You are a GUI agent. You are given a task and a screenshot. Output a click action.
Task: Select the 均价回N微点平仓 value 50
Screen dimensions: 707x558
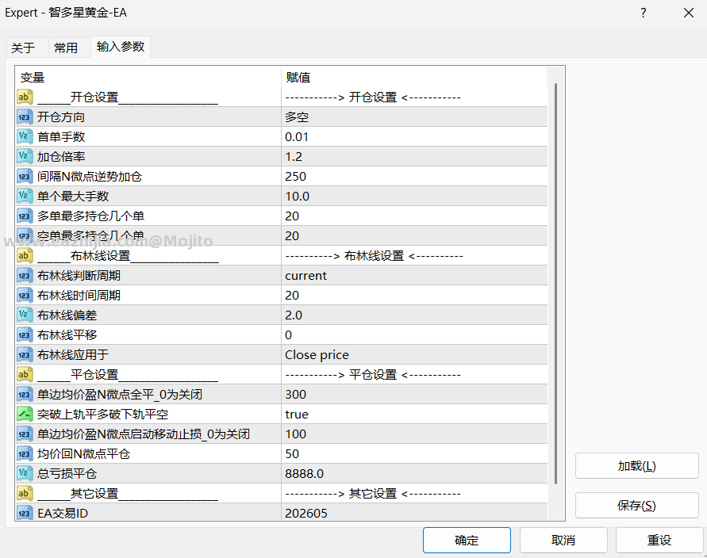414,454
